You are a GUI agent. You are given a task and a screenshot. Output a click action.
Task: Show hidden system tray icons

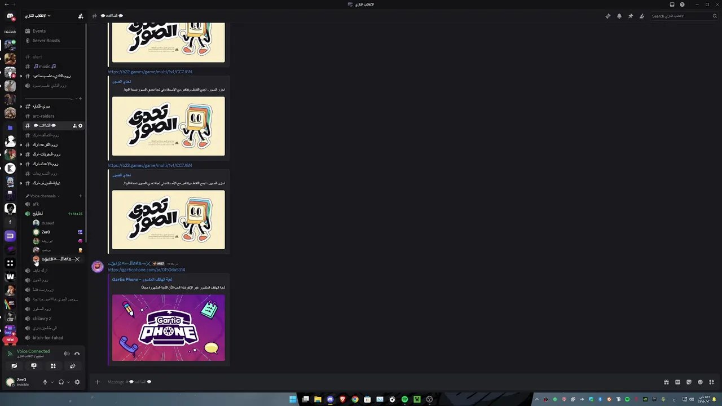click(536, 399)
